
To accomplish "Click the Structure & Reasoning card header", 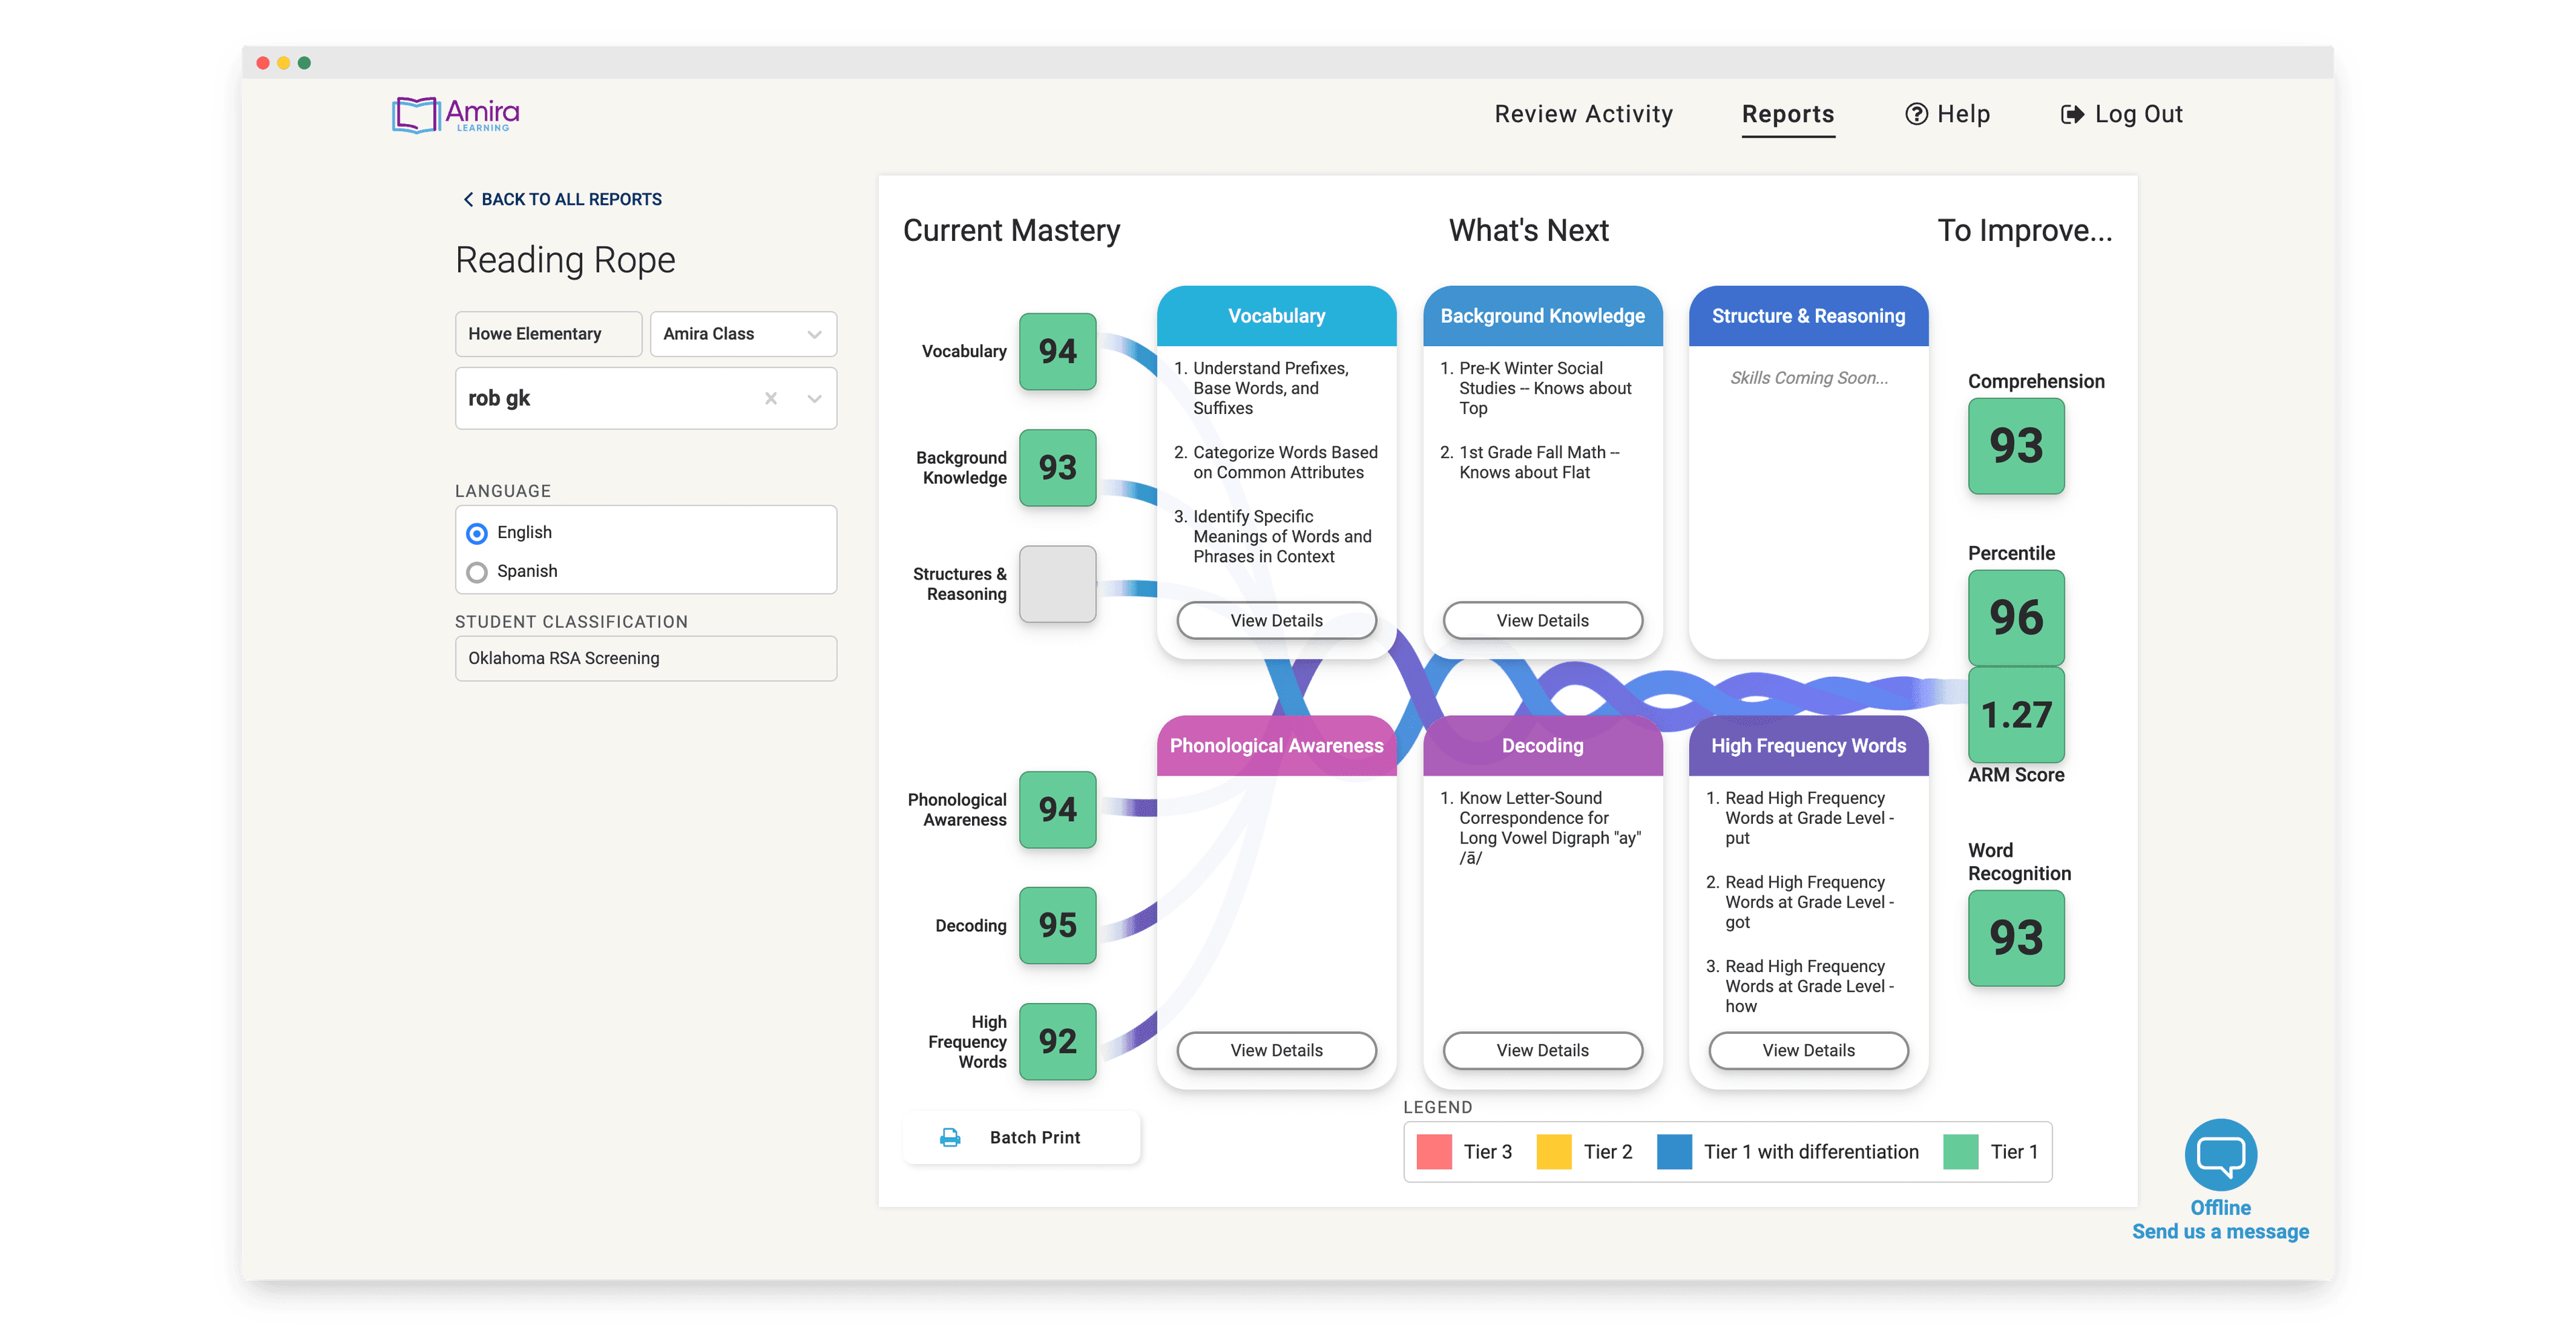I will coord(1808,316).
